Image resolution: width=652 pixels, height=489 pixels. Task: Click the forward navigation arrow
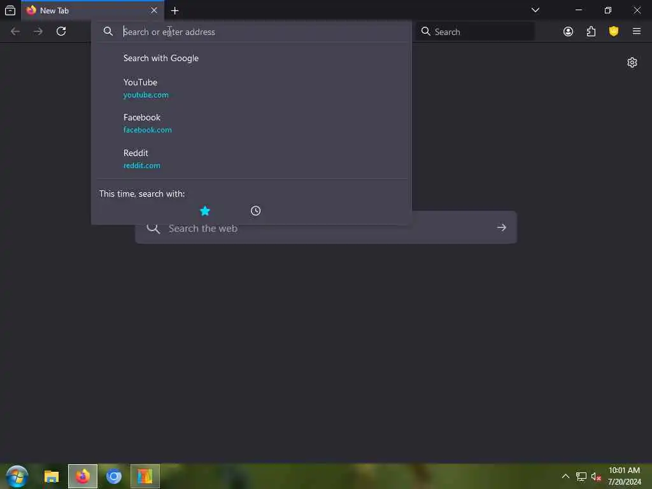(x=38, y=32)
